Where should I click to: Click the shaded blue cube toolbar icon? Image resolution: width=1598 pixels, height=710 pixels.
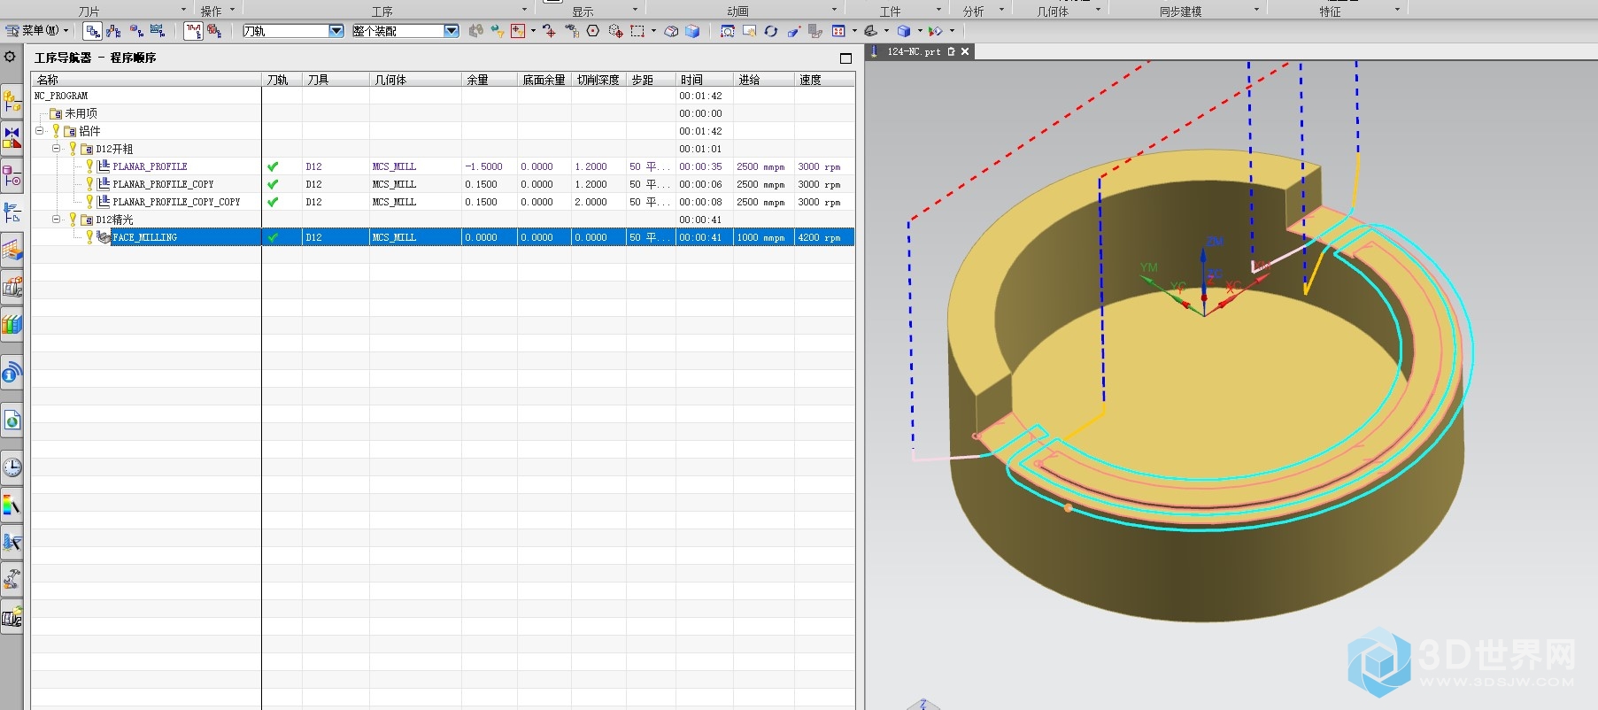point(692,31)
